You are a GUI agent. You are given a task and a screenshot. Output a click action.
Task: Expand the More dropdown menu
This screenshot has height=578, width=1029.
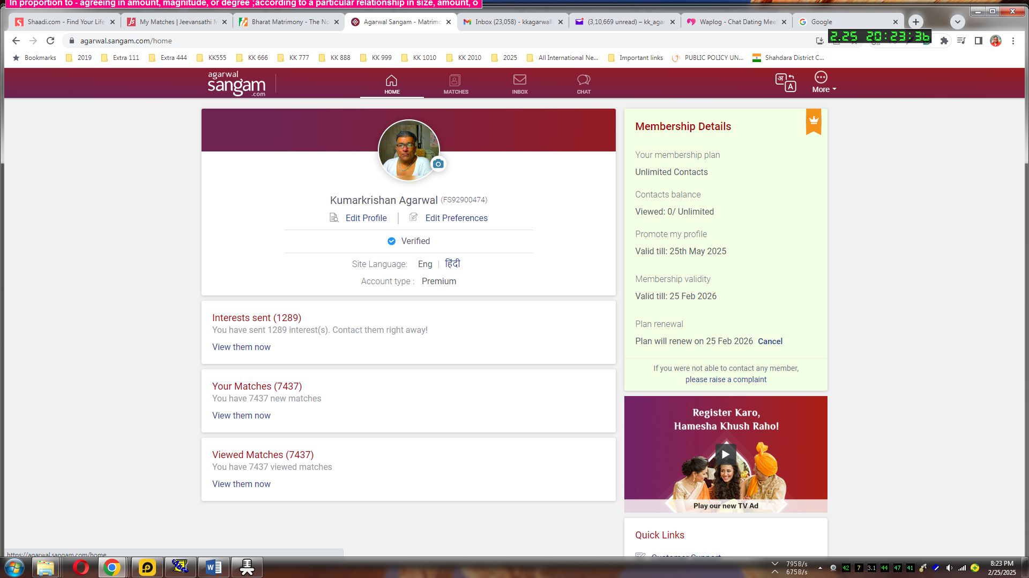coord(823,82)
